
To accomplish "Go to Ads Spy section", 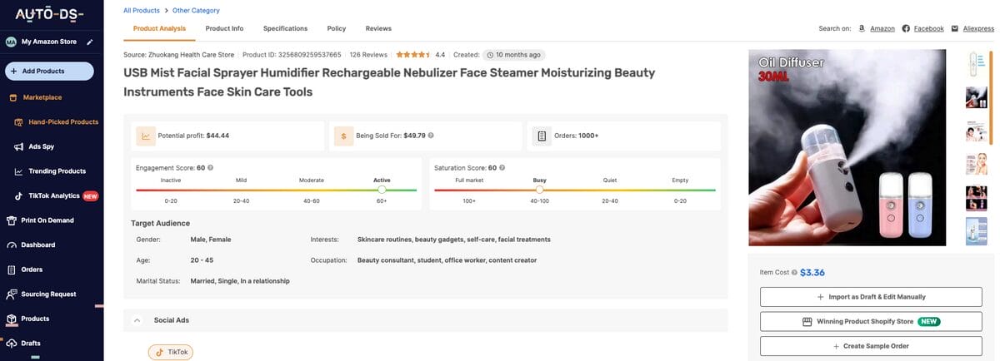I will tap(34, 146).
